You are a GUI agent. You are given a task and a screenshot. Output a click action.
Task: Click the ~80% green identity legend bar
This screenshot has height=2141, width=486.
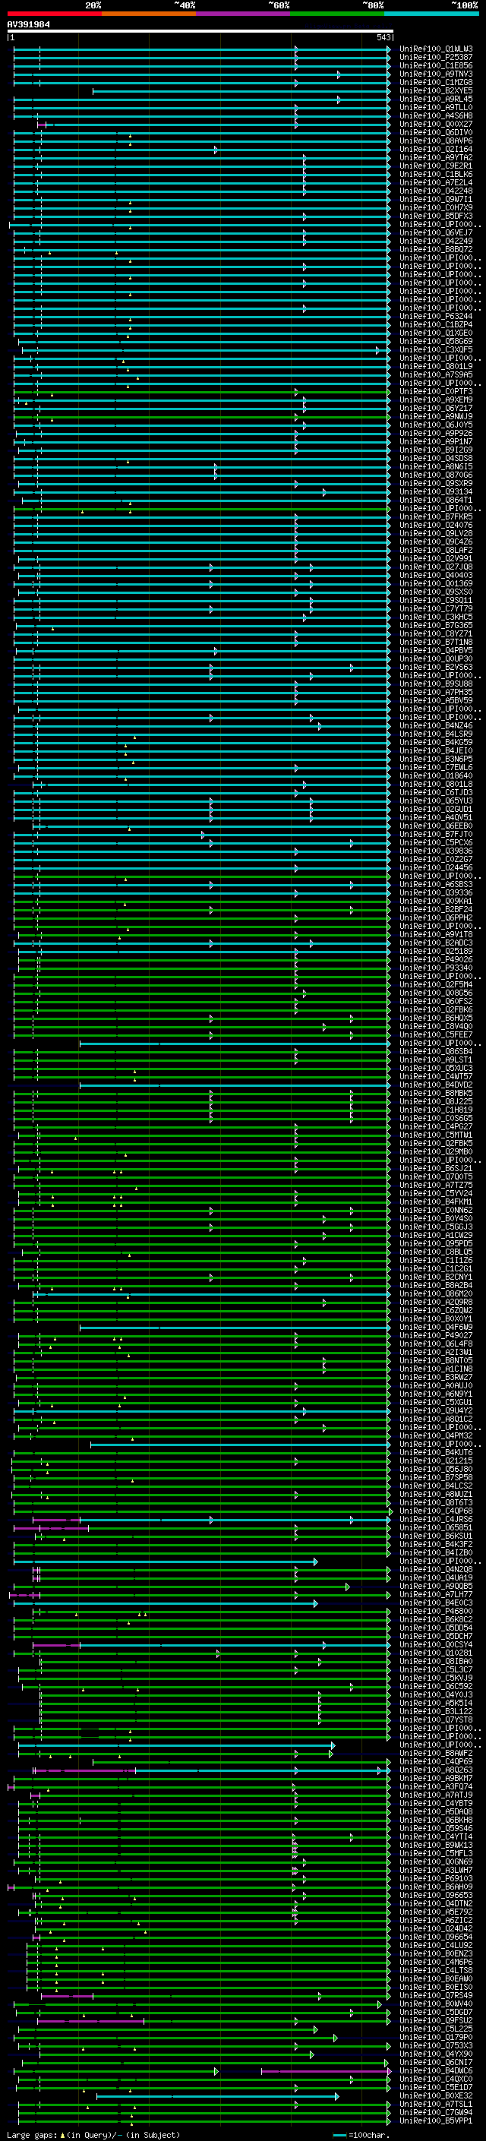tap(337, 14)
